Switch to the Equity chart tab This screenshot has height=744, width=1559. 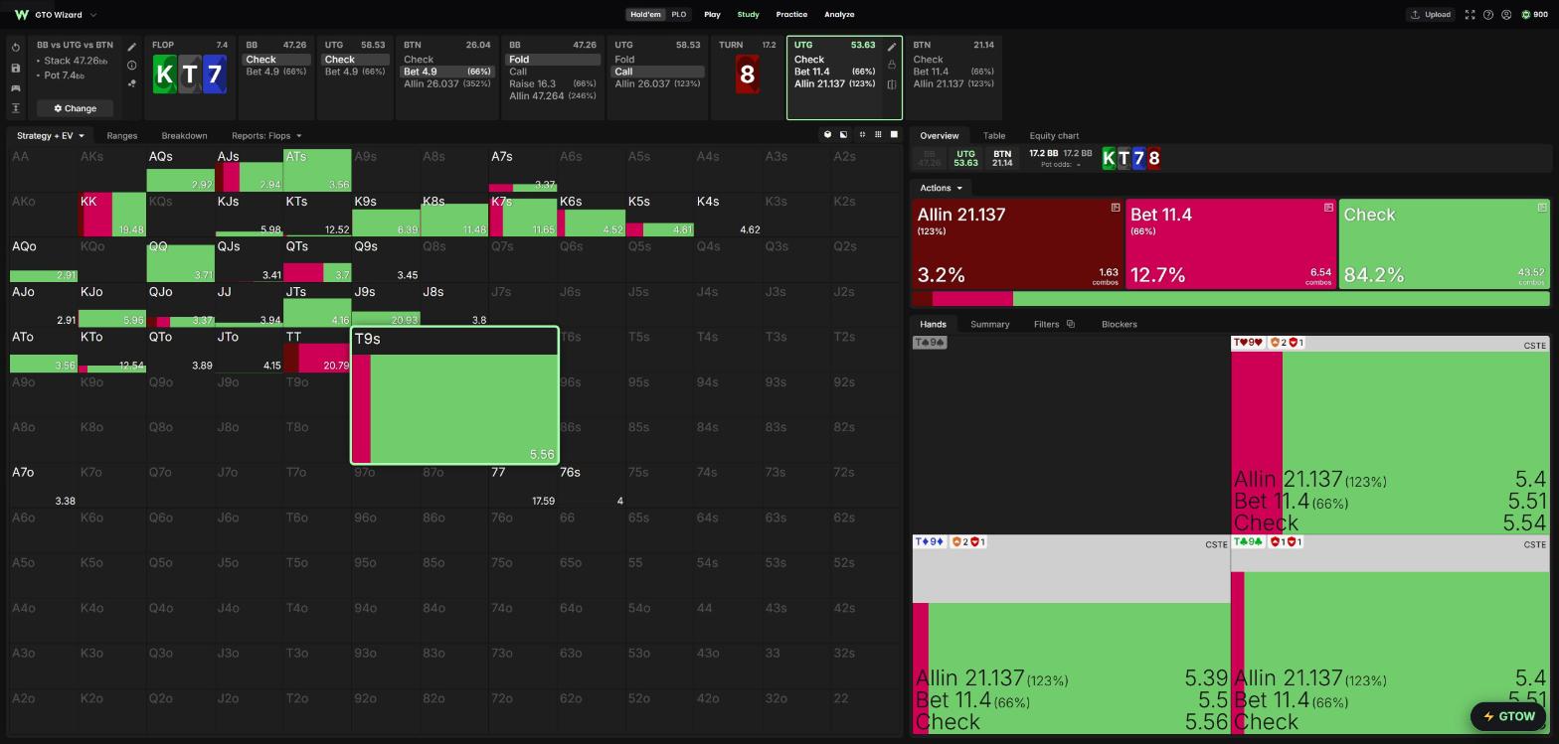click(x=1054, y=135)
